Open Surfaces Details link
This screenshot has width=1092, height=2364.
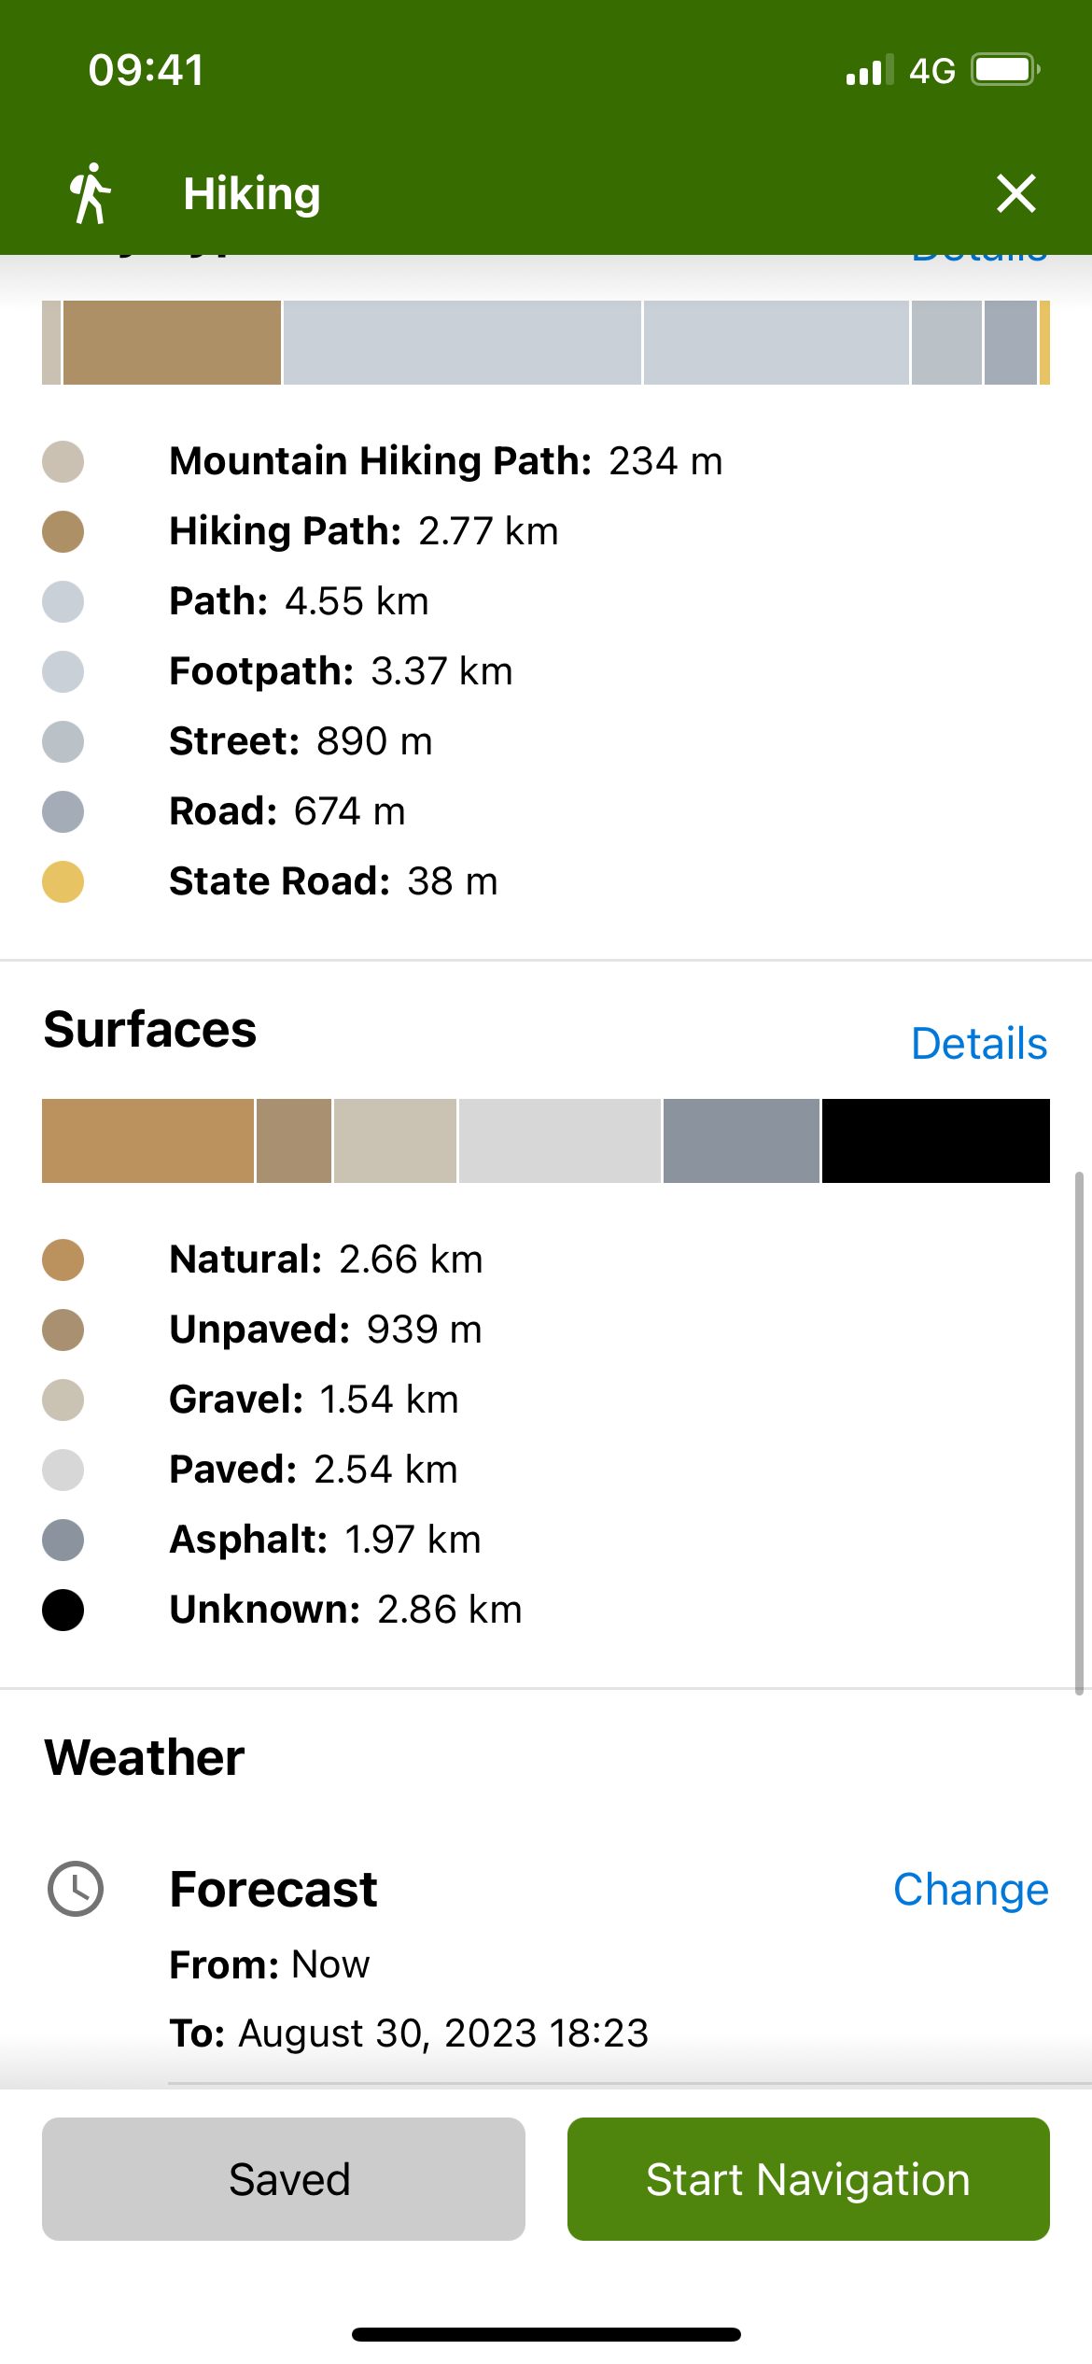click(978, 1043)
